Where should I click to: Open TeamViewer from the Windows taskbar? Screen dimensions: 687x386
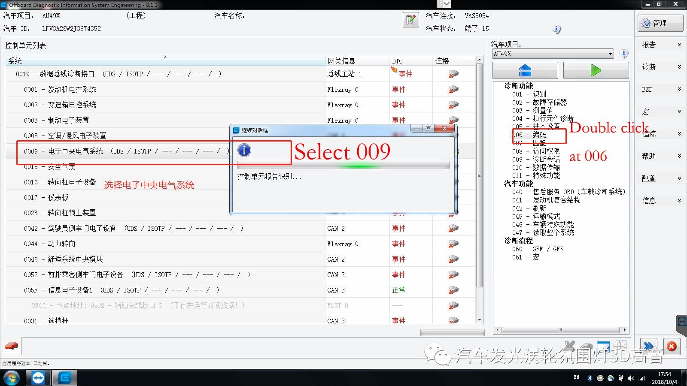click(38, 378)
